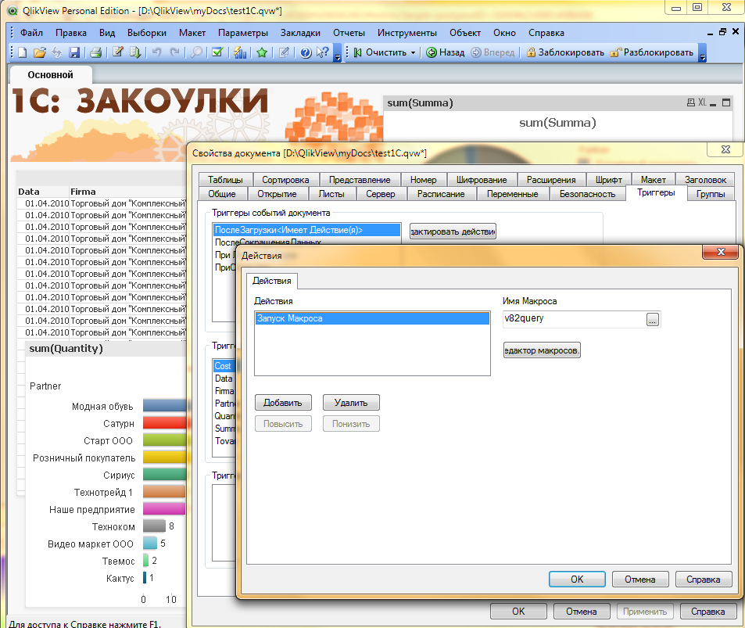Screen dimensions: 745x628
Task: Open the Инструменты menu
Action: click(x=407, y=33)
